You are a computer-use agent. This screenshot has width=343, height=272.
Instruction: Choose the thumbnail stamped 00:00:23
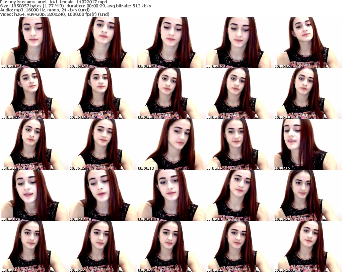pos(171,247)
